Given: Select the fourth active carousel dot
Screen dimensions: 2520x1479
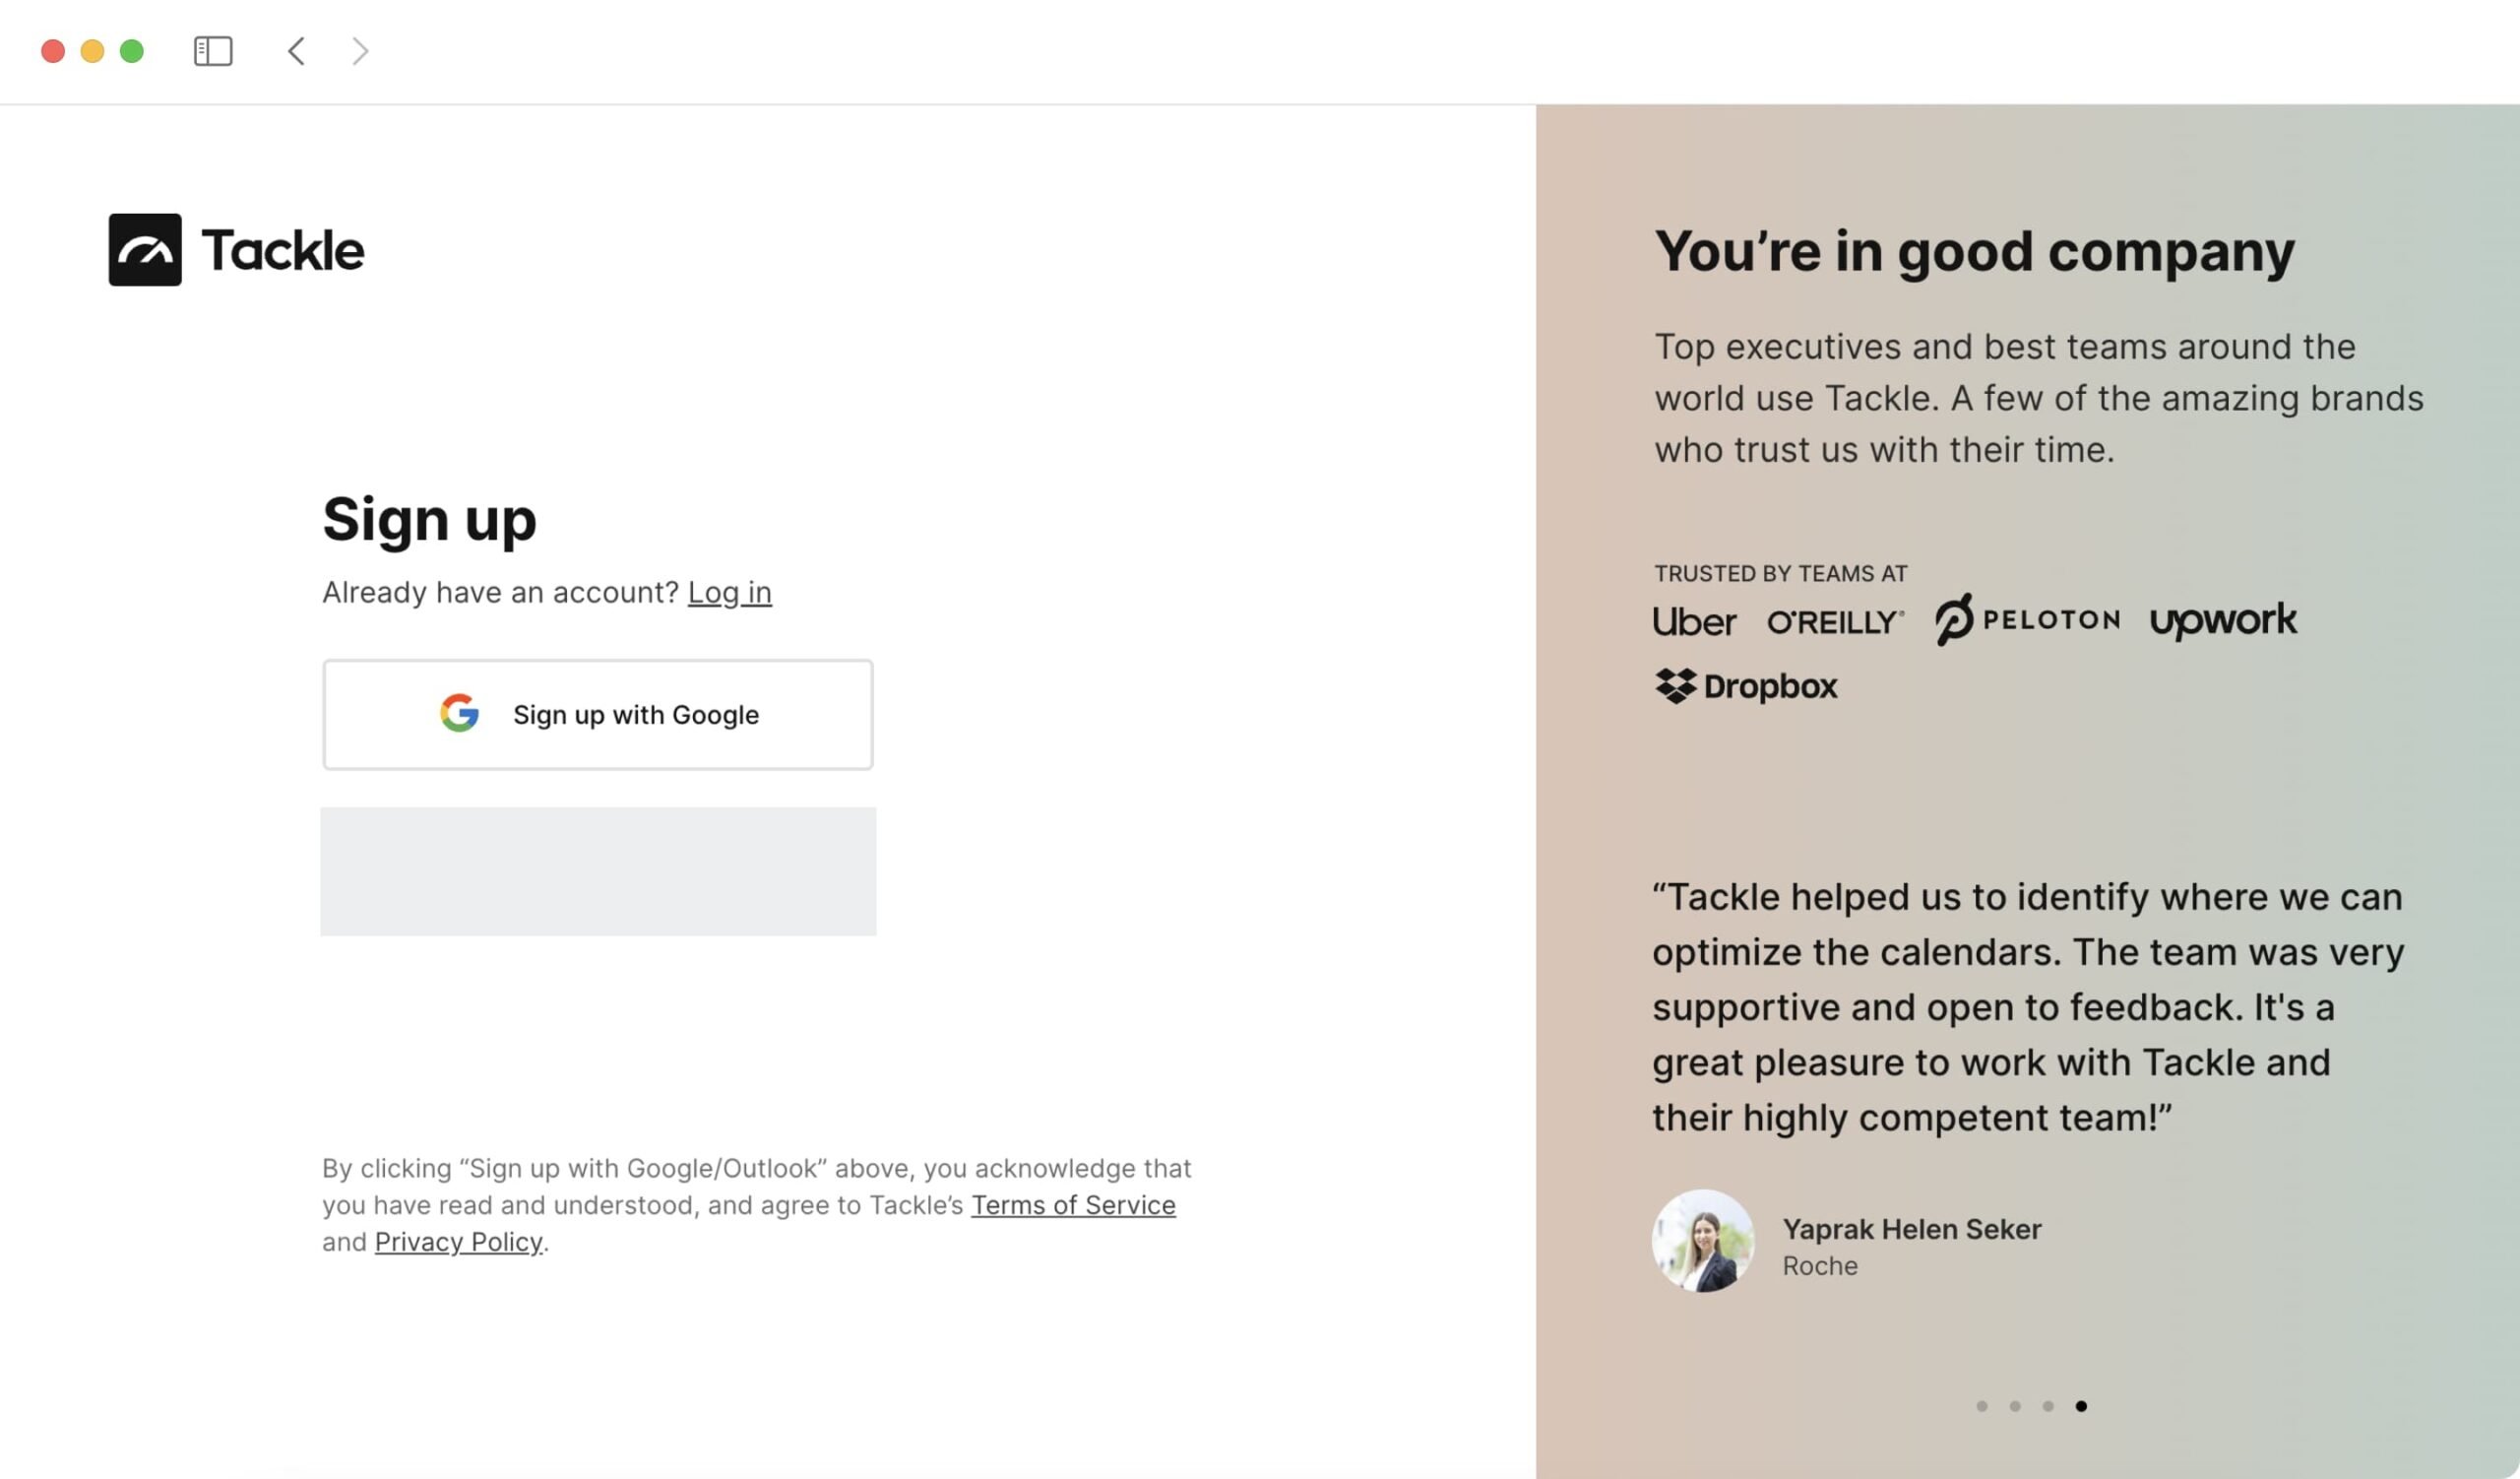Looking at the screenshot, I should tap(2081, 1406).
